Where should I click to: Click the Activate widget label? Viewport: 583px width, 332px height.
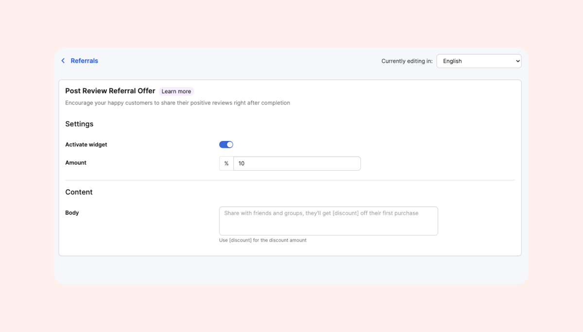pos(86,144)
